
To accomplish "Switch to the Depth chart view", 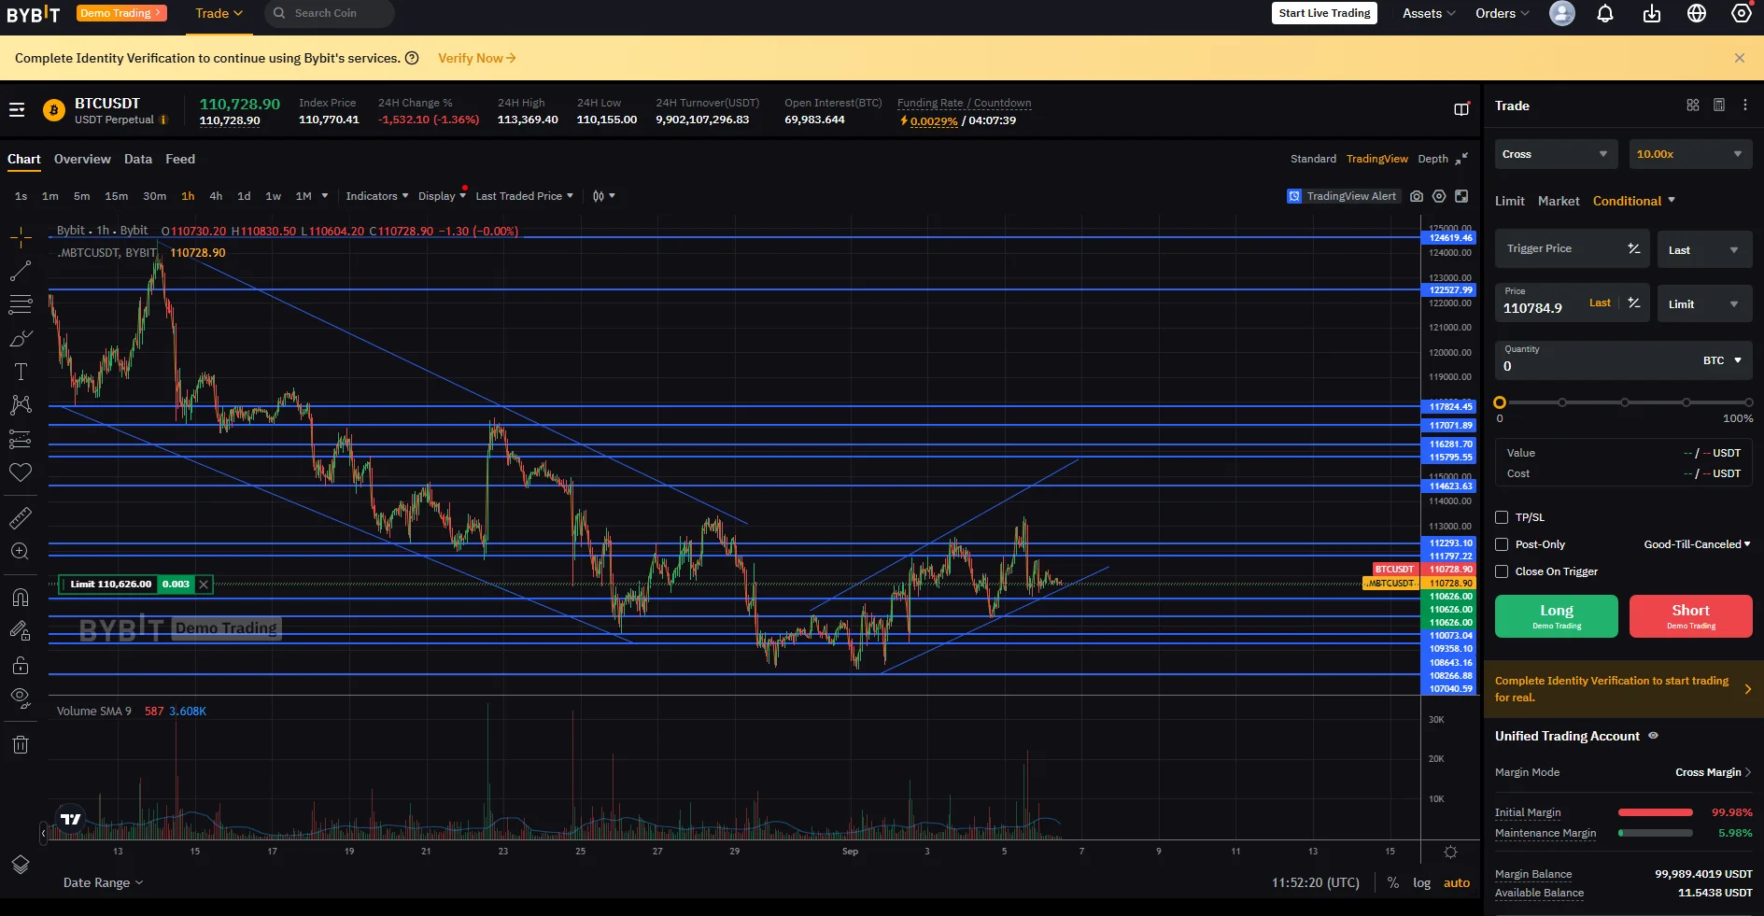I will click(x=1432, y=159).
